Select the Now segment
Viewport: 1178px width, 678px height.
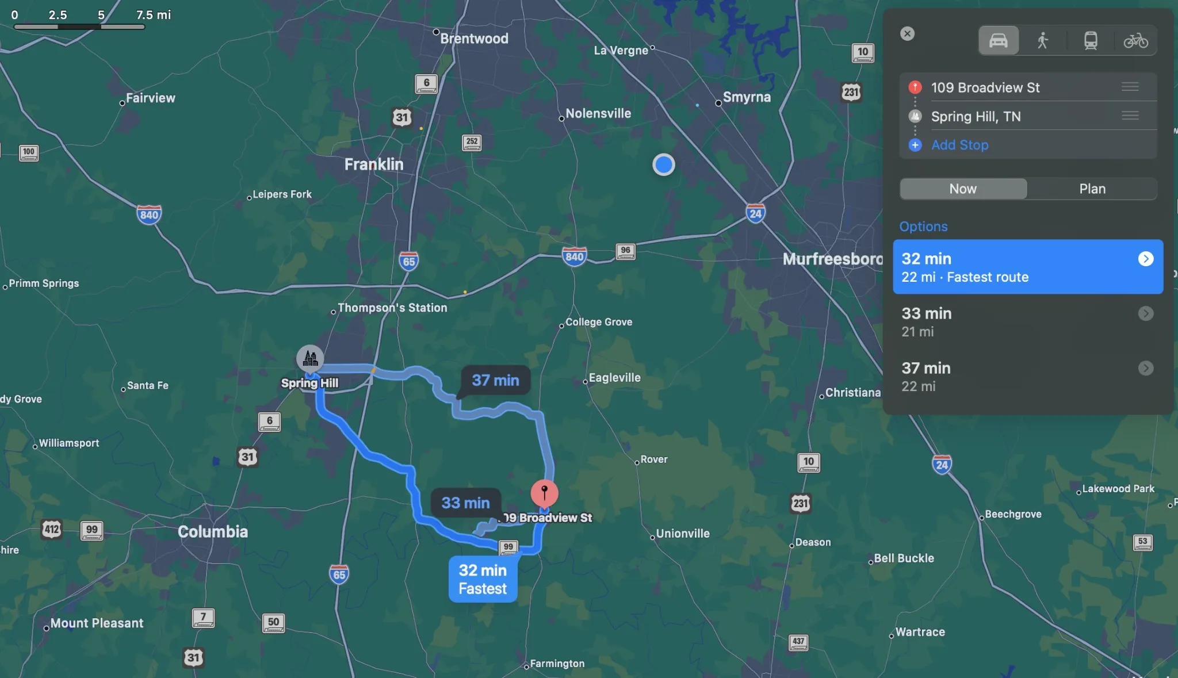pos(963,189)
